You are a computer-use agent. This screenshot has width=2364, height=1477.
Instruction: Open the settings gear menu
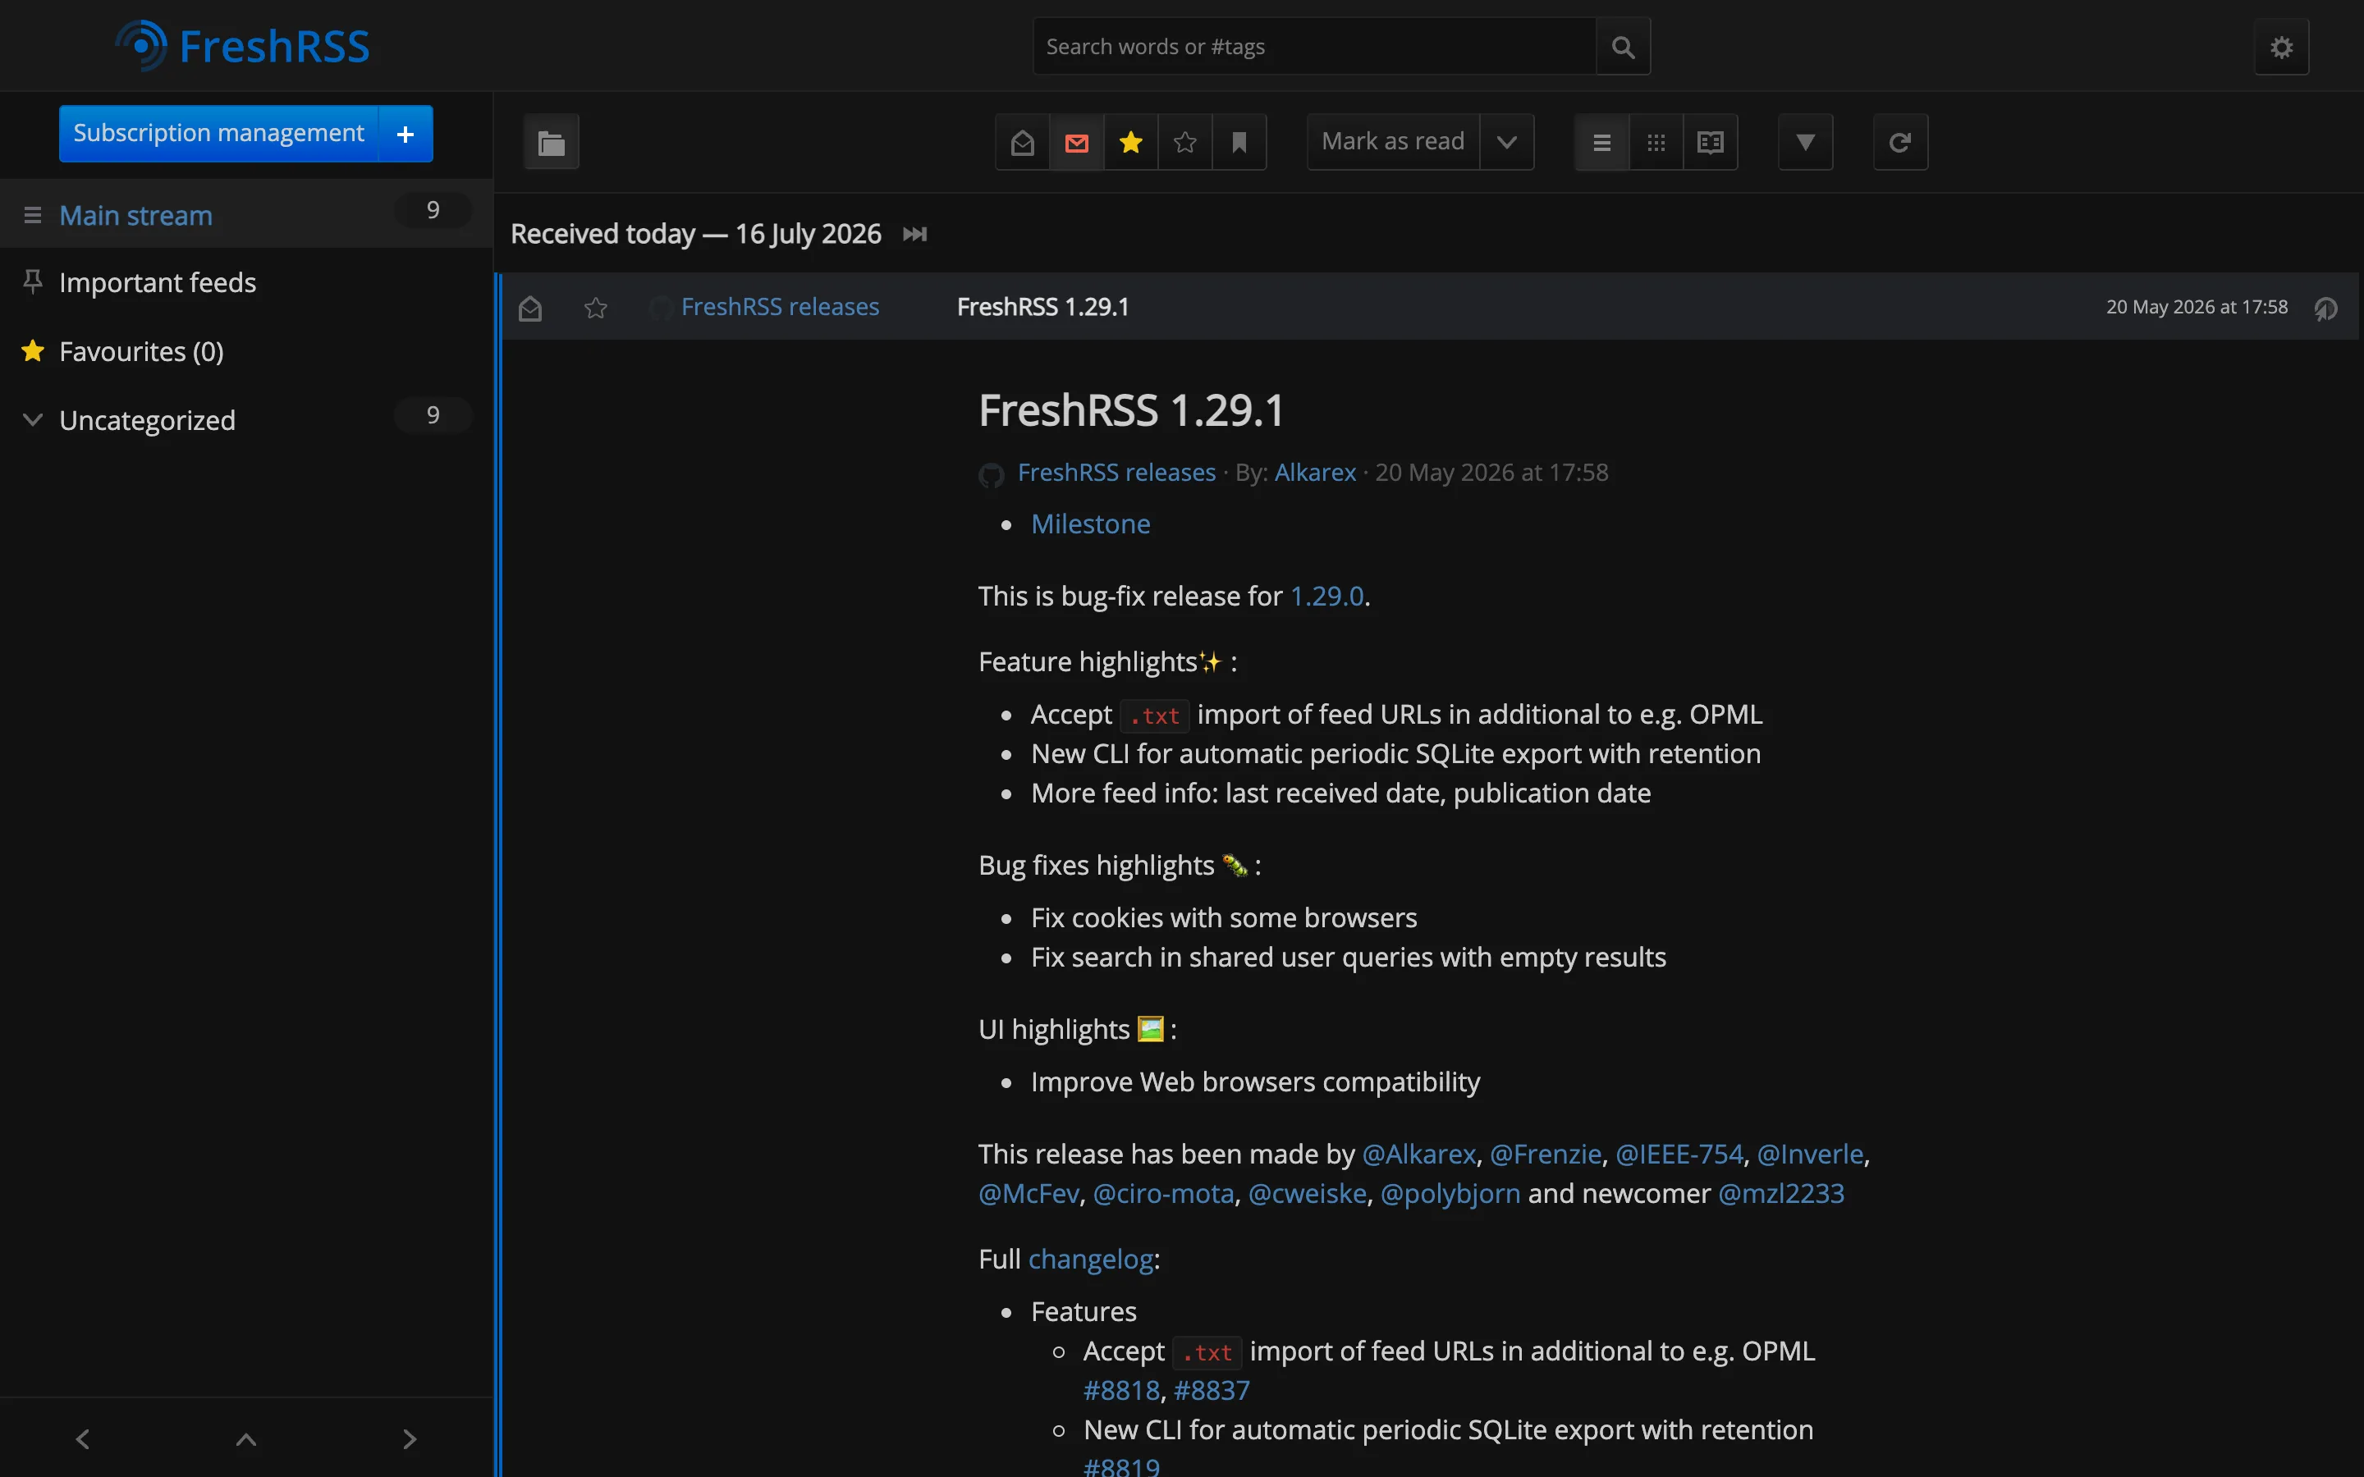(2281, 47)
